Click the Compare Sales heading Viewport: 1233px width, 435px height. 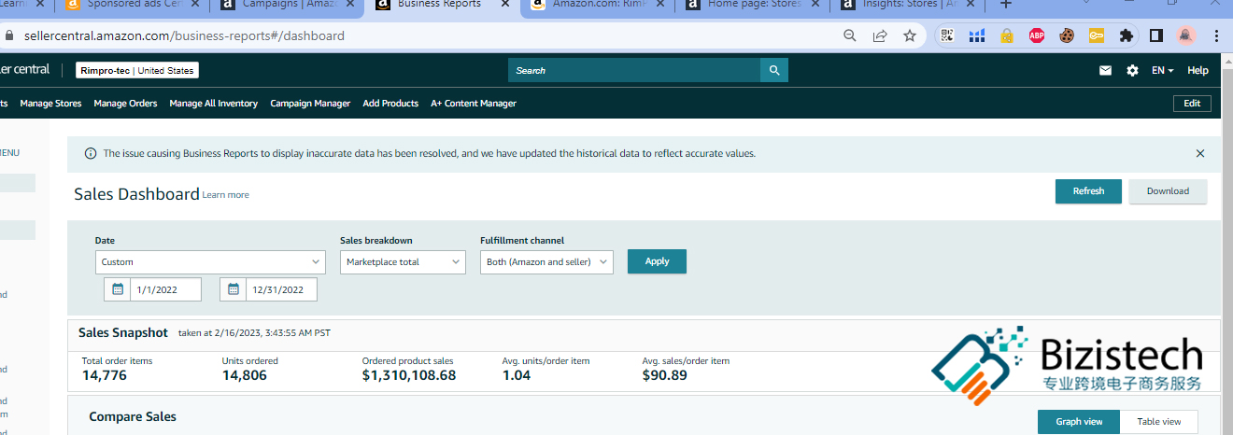click(133, 416)
